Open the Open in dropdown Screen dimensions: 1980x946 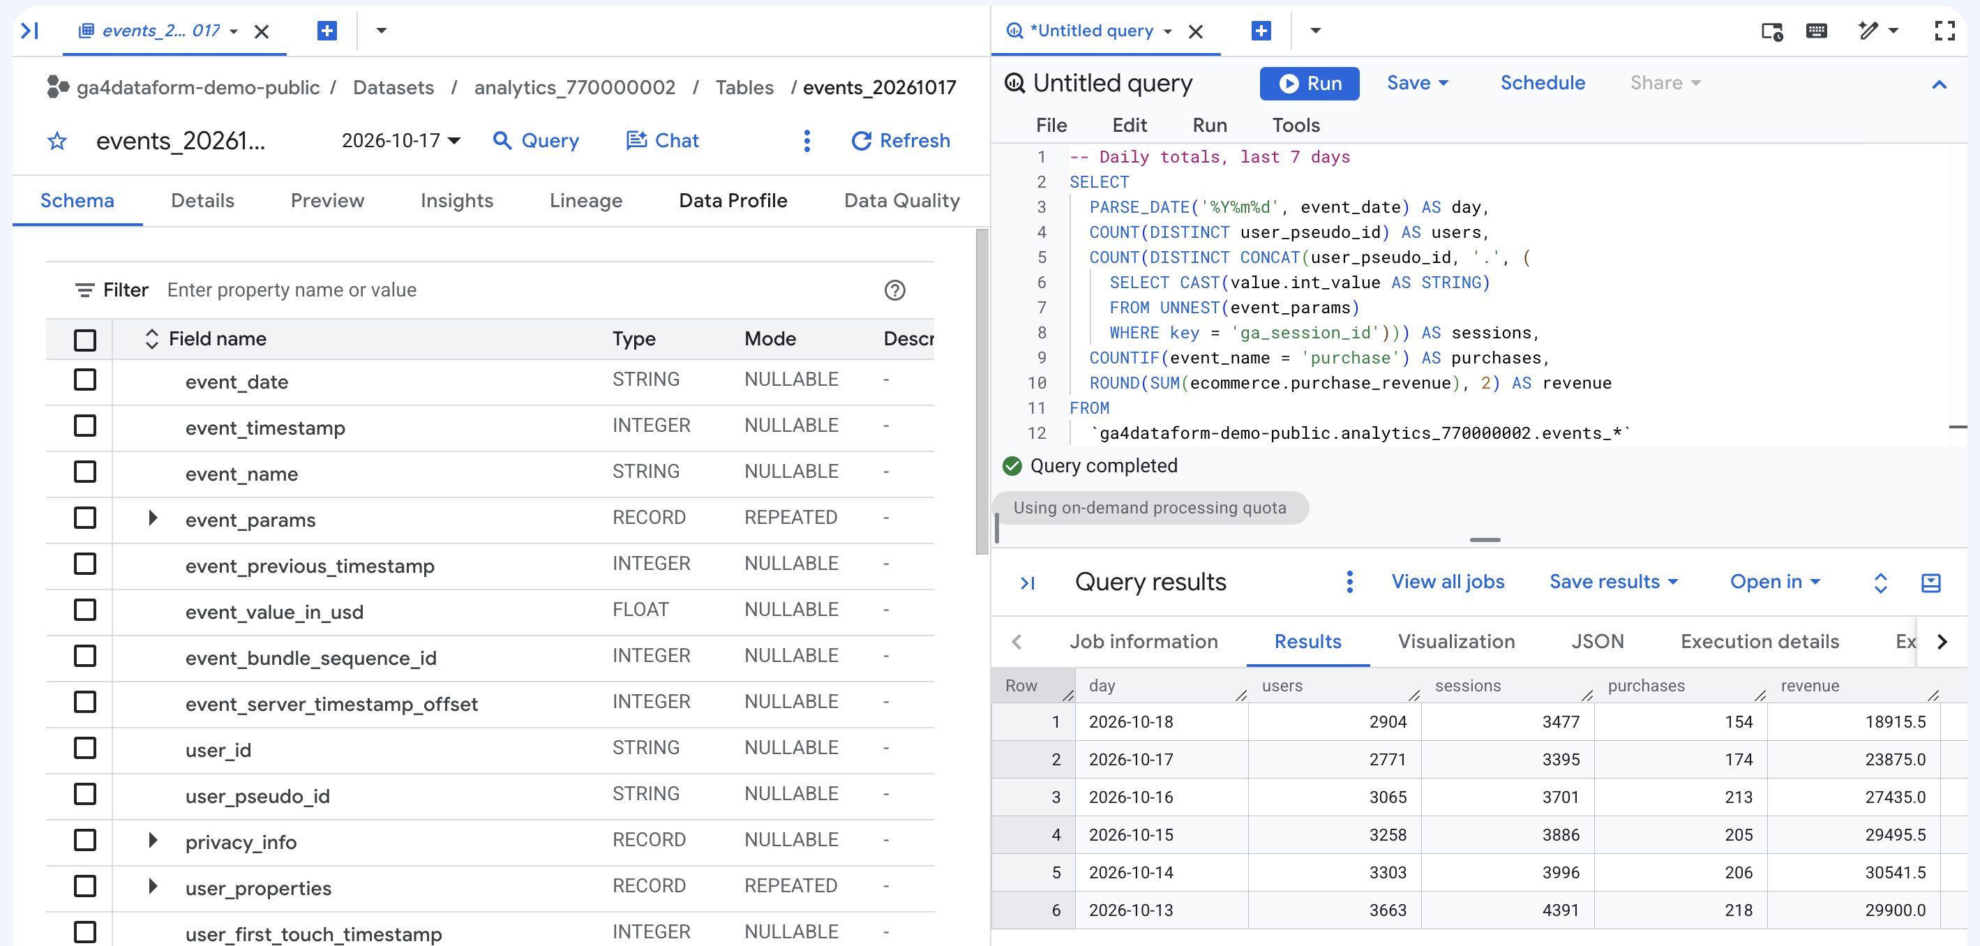click(1775, 582)
